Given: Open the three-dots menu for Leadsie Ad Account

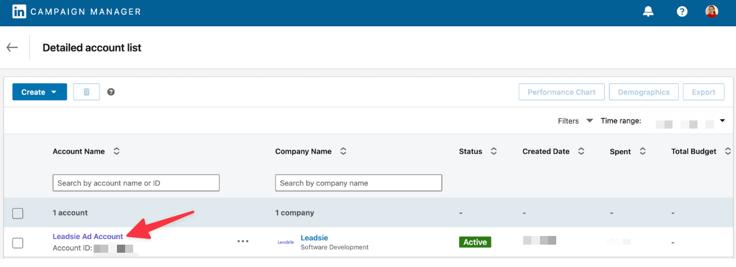Looking at the screenshot, I should (x=243, y=242).
